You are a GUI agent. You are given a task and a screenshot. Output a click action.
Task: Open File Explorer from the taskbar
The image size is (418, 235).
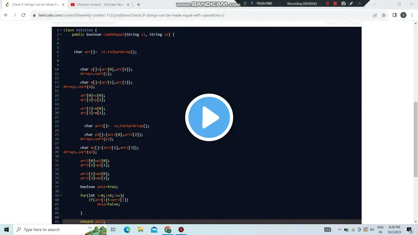point(140,229)
